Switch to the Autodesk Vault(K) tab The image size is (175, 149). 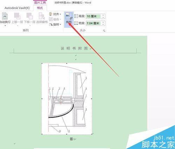point(17,8)
